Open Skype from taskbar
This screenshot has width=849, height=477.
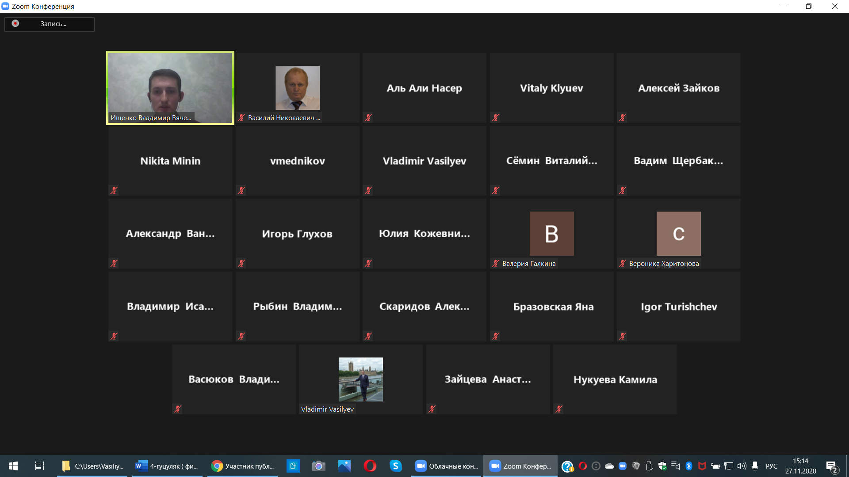click(x=395, y=466)
